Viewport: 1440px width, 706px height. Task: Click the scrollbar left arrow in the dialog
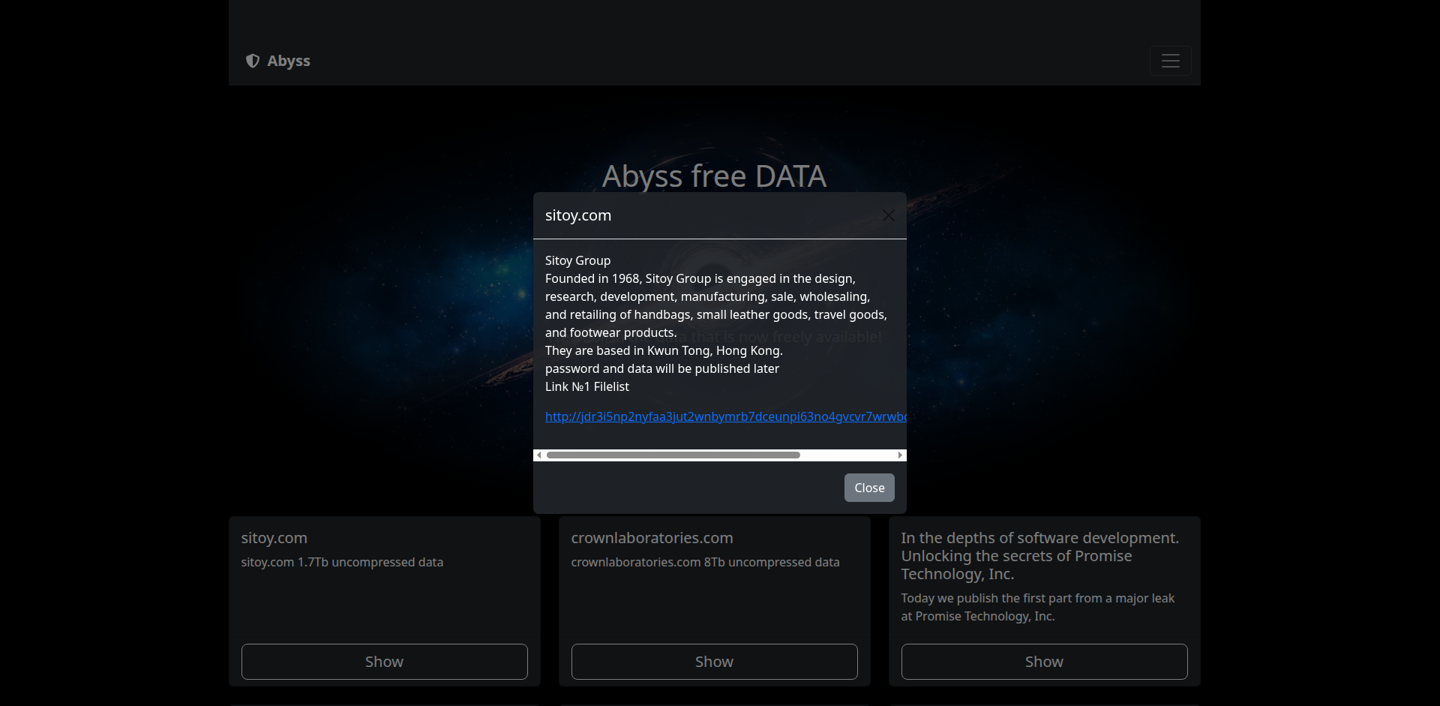click(538, 455)
